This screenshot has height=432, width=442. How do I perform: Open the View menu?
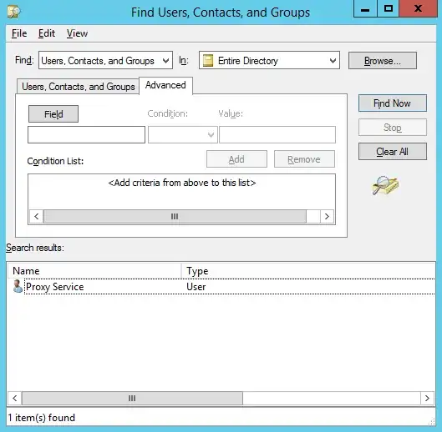[77, 33]
